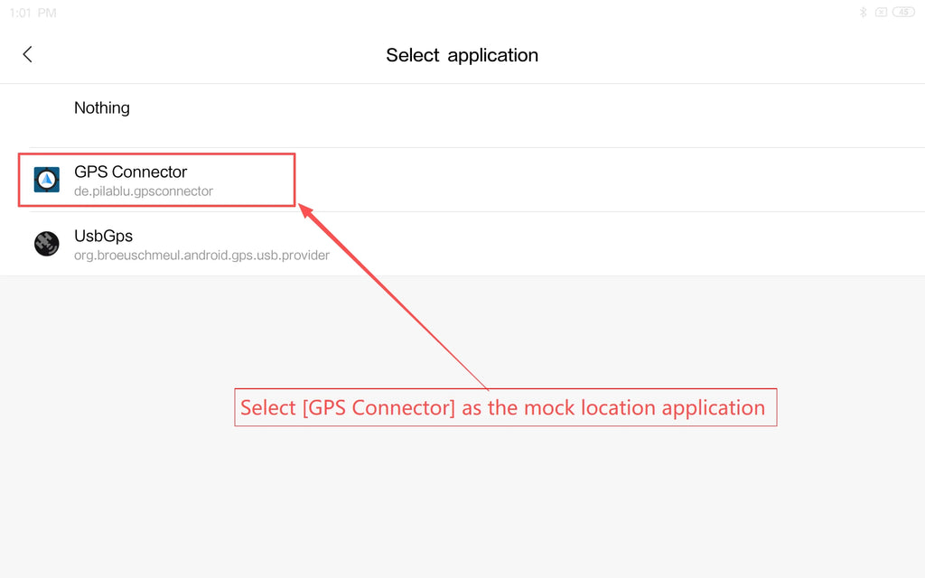
Task: Select the UsbGps application entry
Action: click(x=462, y=244)
